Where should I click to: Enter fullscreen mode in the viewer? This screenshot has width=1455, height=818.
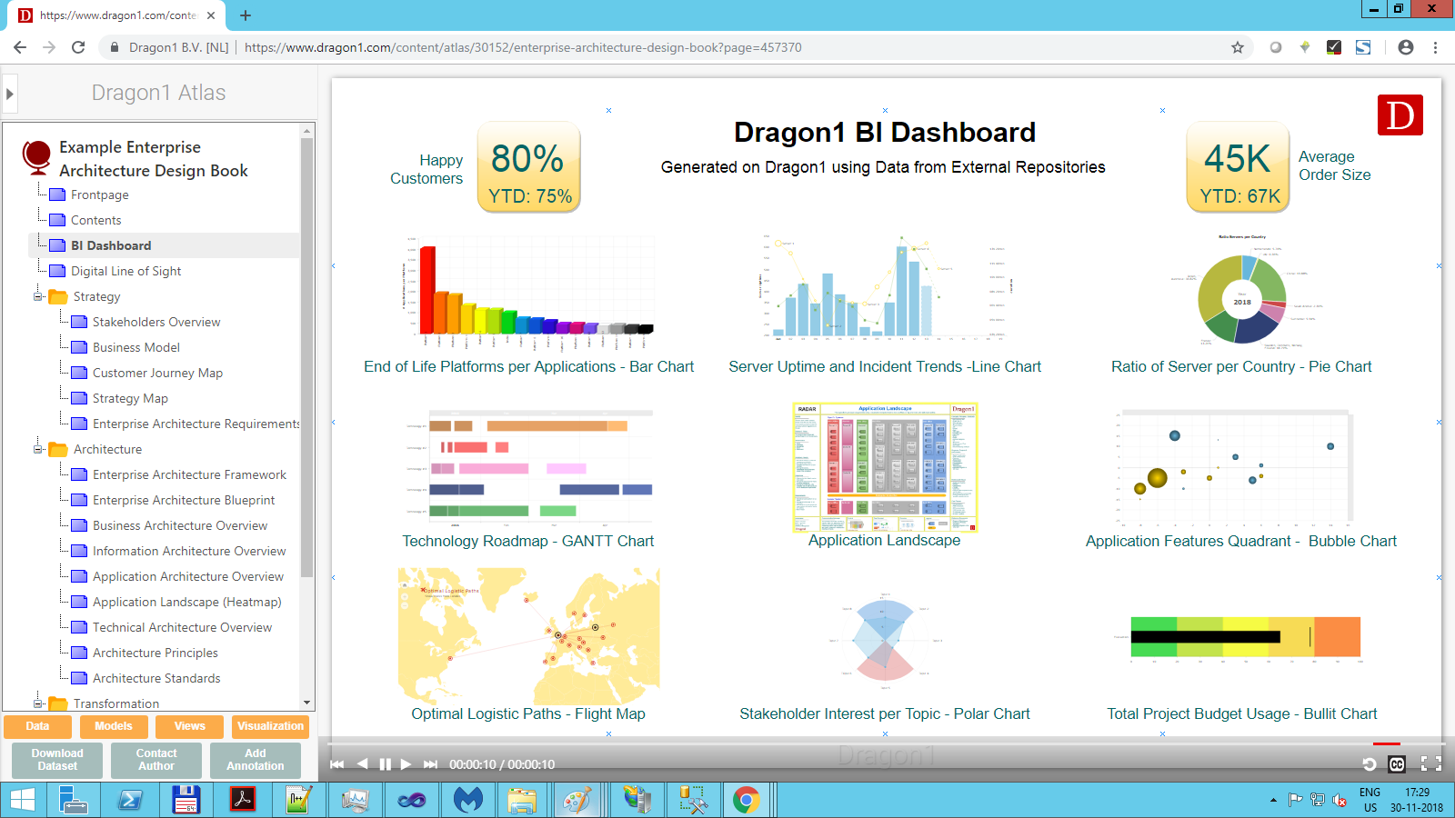pyautogui.click(x=1431, y=764)
